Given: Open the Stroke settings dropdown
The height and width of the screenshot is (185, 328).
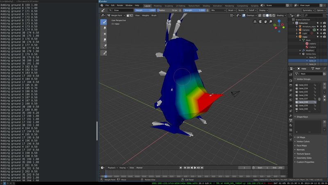Looking at the screenshot, I should [x=242, y=10].
